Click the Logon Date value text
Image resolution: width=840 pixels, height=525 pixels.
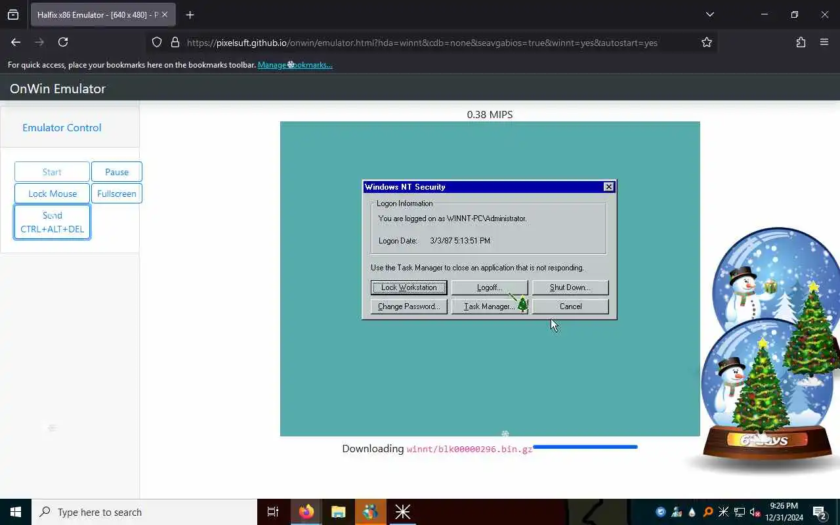460,241
